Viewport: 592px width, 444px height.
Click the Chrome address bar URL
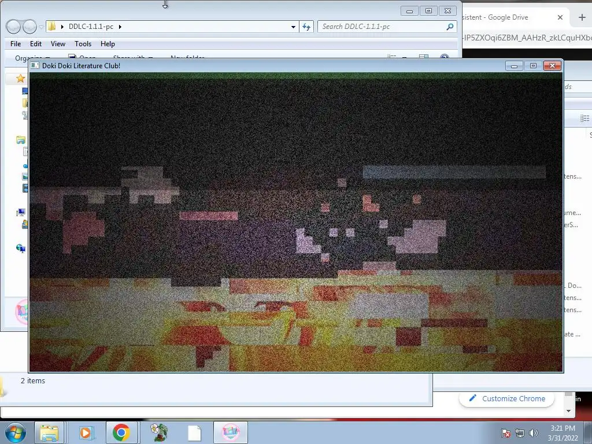(527, 38)
